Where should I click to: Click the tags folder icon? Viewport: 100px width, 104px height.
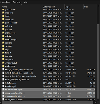click(3, 50)
